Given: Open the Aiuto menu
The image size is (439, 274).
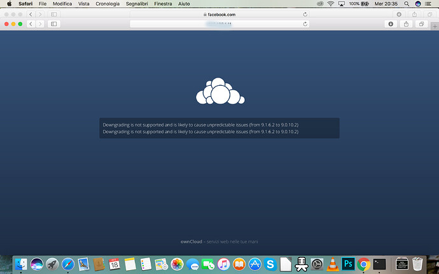Looking at the screenshot, I should tap(184, 4).
